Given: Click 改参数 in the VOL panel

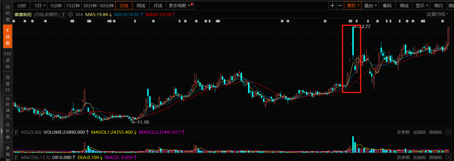Looking at the screenshot, I should [x=403, y=132].
